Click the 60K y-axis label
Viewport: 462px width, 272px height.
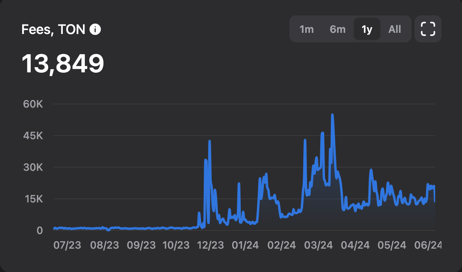click(x=33, y=104)
